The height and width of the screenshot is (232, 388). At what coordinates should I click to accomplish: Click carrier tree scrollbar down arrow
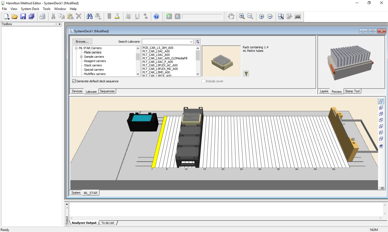(138, 74)
